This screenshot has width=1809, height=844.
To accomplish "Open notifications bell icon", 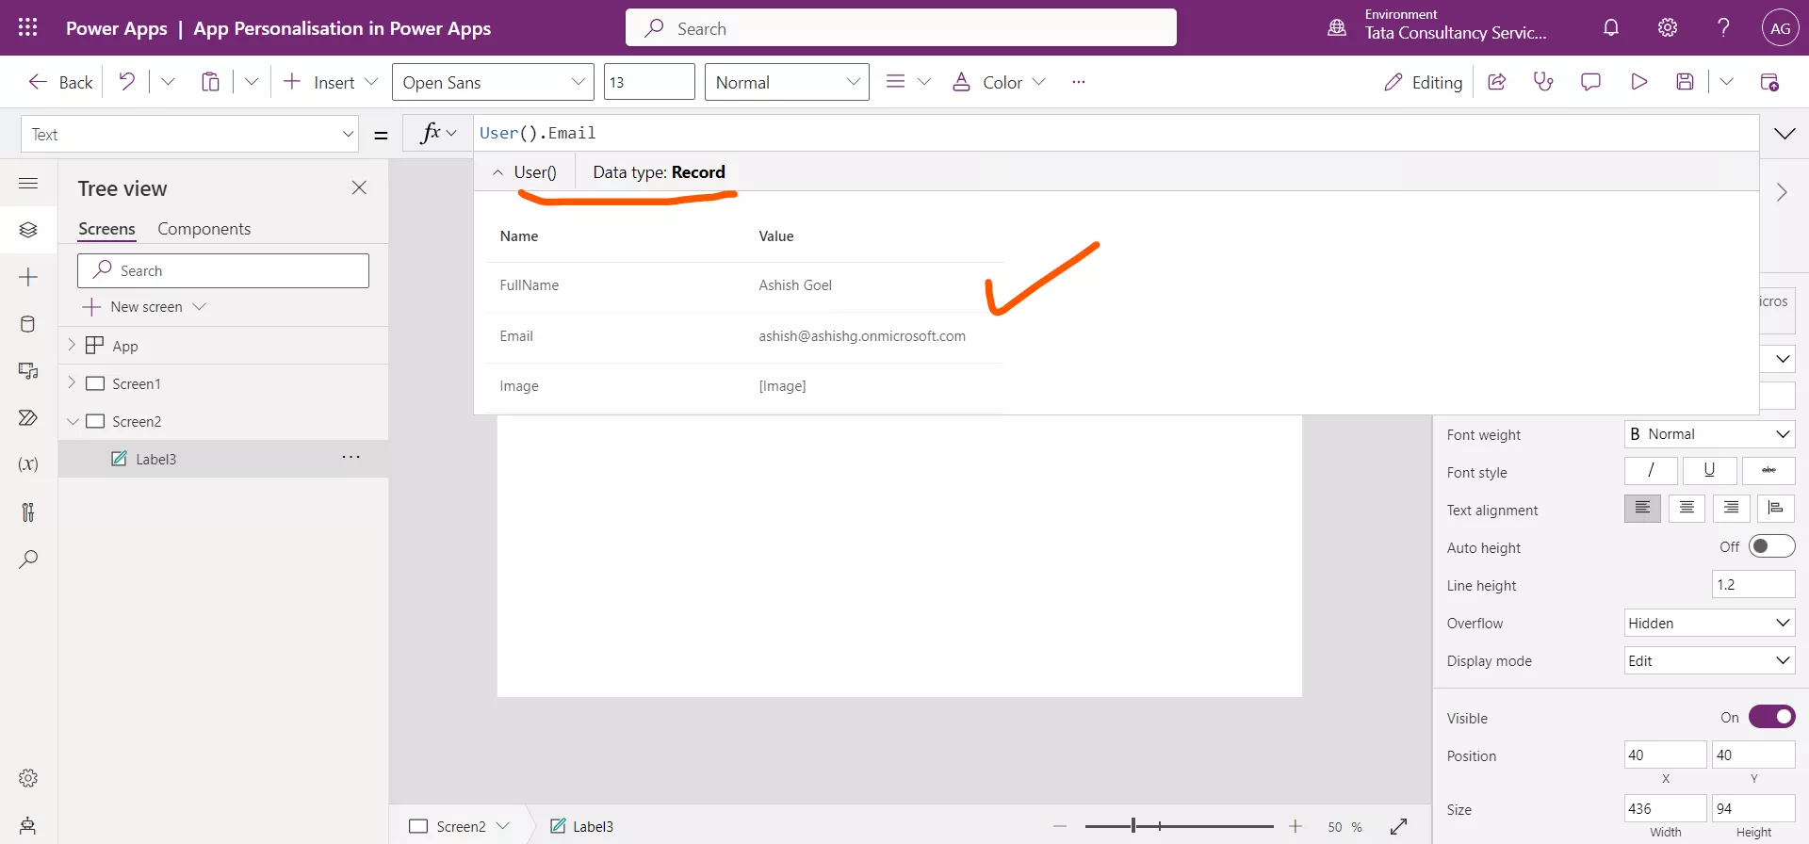I will pos(1611,27).
